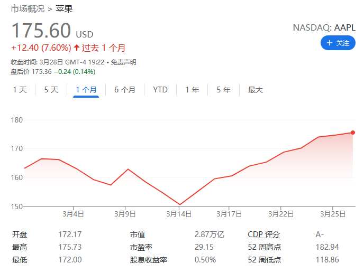The width and height of the screenshot is (364, 273).
Task: Open the 市场概况 breadcrumb link
Action: pyautogui.click(x=28, y=9)
